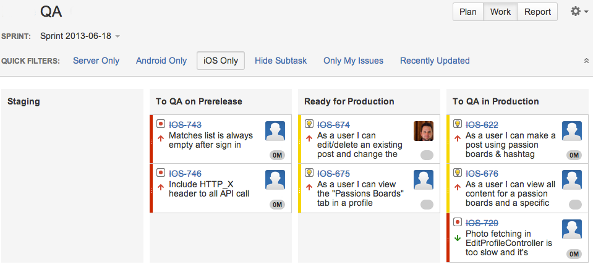
Task: Enable the Hide Subtask quick filter
Action: pos(281,61)
